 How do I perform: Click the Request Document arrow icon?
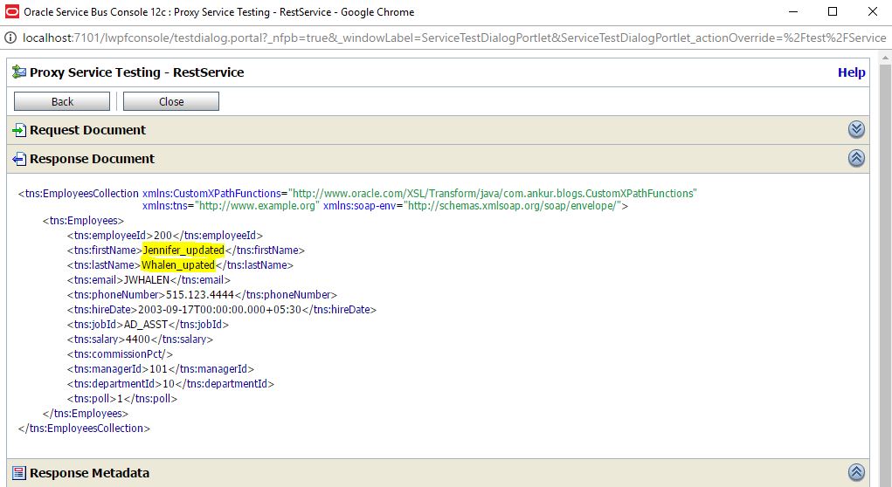point(19,130)
